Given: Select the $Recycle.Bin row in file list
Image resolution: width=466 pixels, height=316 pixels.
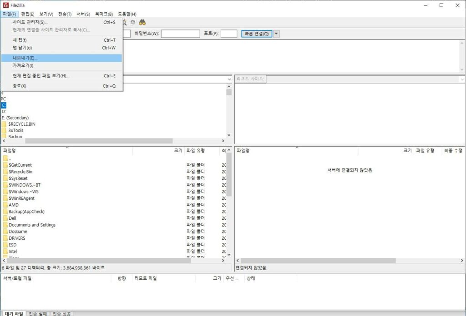Looking at the screenshot, I should [x=113, y=172].
